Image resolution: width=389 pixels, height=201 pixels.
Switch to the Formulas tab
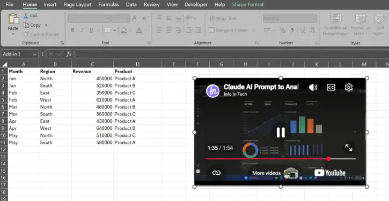108,4
